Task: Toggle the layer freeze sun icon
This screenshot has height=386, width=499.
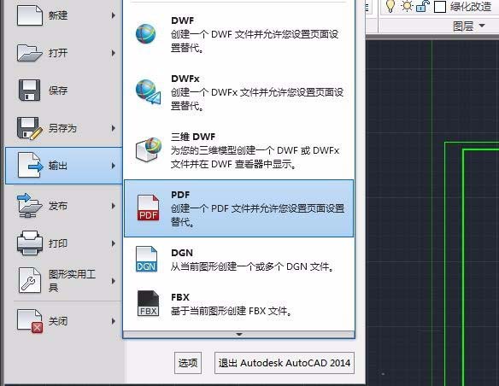Action: [x=407, y=6]
